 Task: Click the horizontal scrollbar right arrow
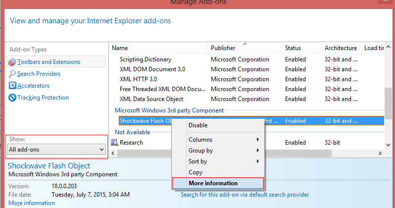[x=380, y=153]
